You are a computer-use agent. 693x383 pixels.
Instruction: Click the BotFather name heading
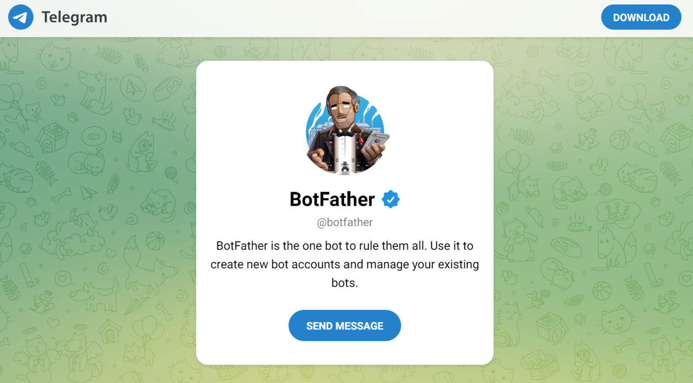(332, 199)
